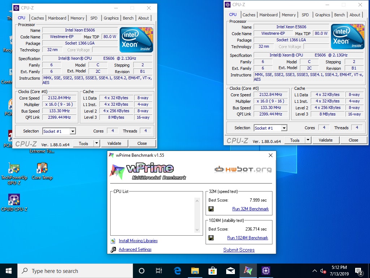Click CPU List scrollbar up arrow

pyautogui.click(x=197, y=201)
